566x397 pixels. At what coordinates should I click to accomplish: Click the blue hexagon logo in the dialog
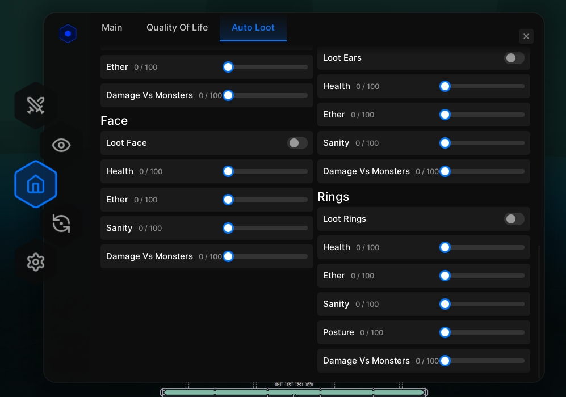point(68,33)
